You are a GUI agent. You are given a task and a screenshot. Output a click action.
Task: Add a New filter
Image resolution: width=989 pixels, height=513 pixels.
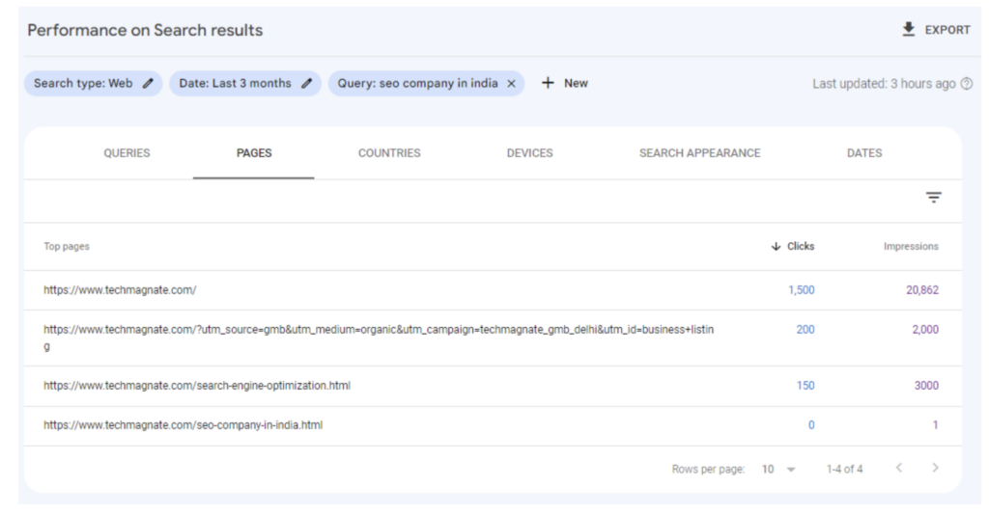pyautogui.click(x=565, y=83)
